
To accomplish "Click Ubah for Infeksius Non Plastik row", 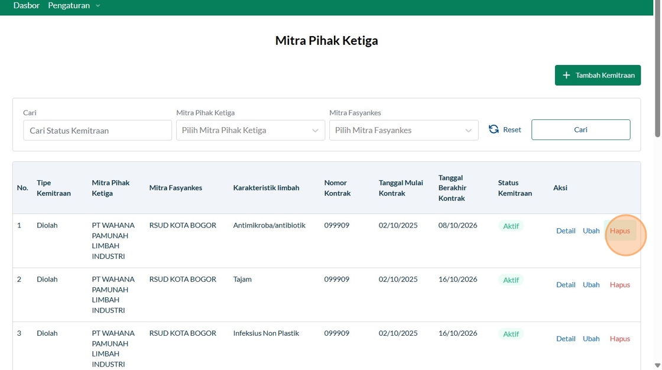I will tap(591, 339).
